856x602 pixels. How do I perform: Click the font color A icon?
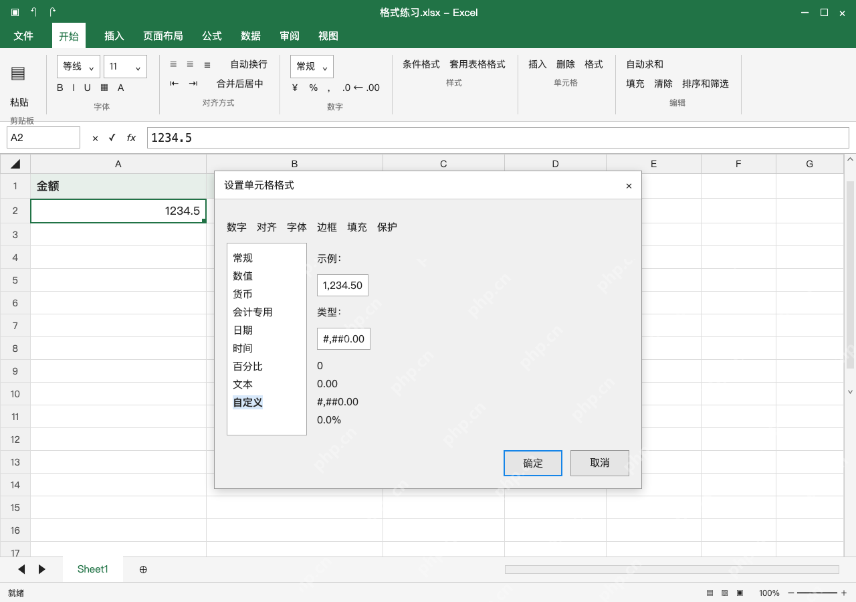pyautogui.click(x=121, y=88)
